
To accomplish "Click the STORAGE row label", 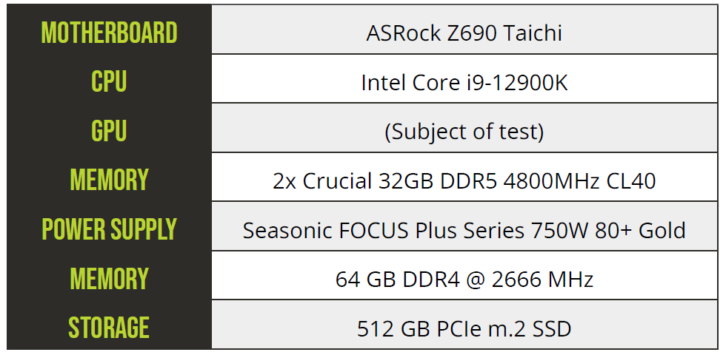I will 110,328.
